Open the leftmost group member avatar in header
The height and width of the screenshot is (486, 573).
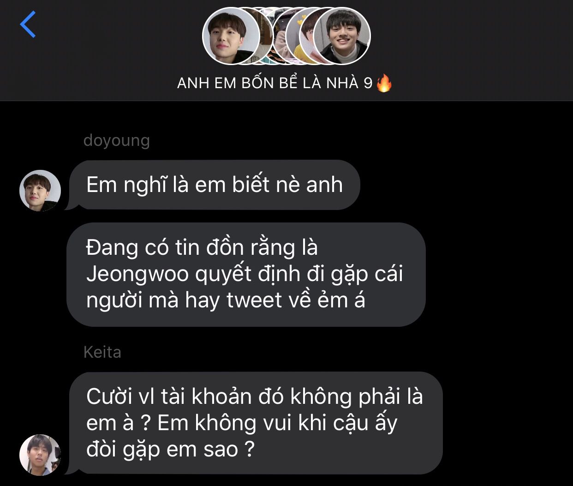pyautogui.click(x=232, y=36)
